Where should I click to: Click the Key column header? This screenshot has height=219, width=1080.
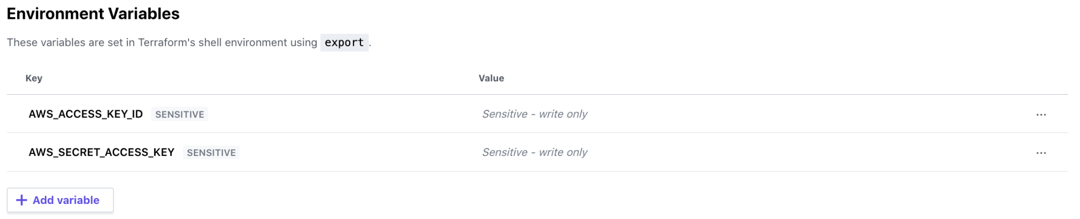33,78
